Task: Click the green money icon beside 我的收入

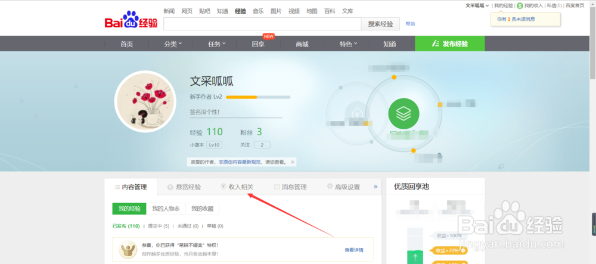Action: [x=520, y=5]
